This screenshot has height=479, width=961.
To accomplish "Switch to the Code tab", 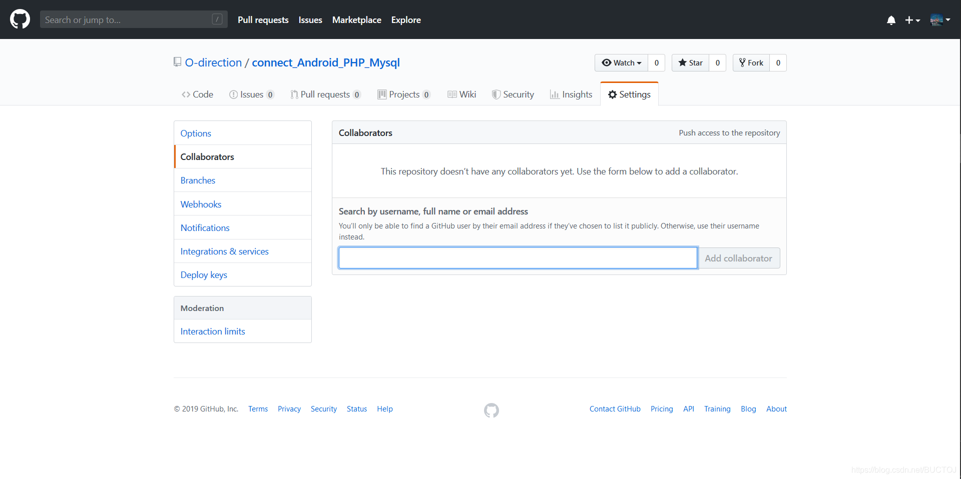I will point(197,94).
